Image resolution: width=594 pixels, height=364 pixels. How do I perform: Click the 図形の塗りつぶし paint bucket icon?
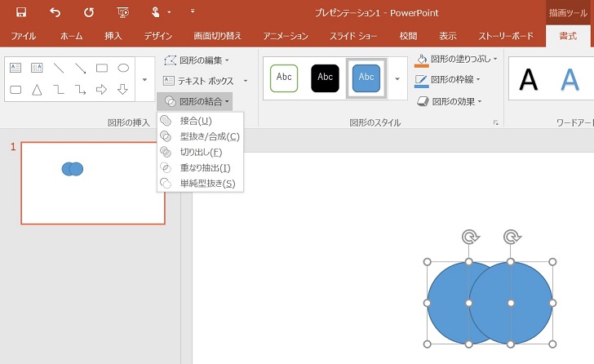point(422,60)
